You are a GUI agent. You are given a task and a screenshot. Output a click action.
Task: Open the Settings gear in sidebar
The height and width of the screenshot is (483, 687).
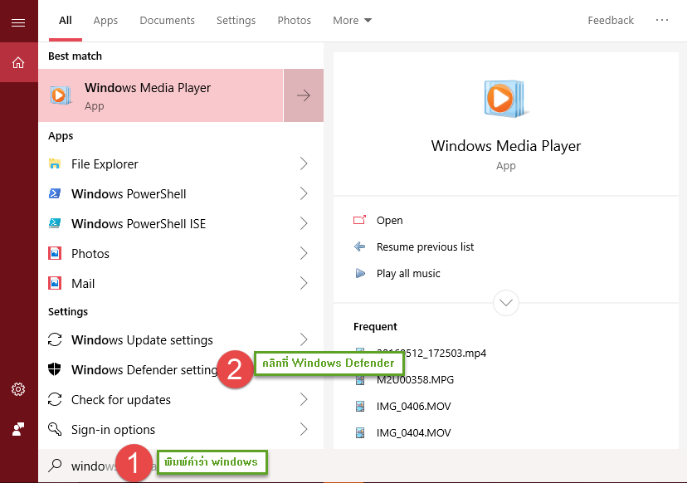click(18, 389)
